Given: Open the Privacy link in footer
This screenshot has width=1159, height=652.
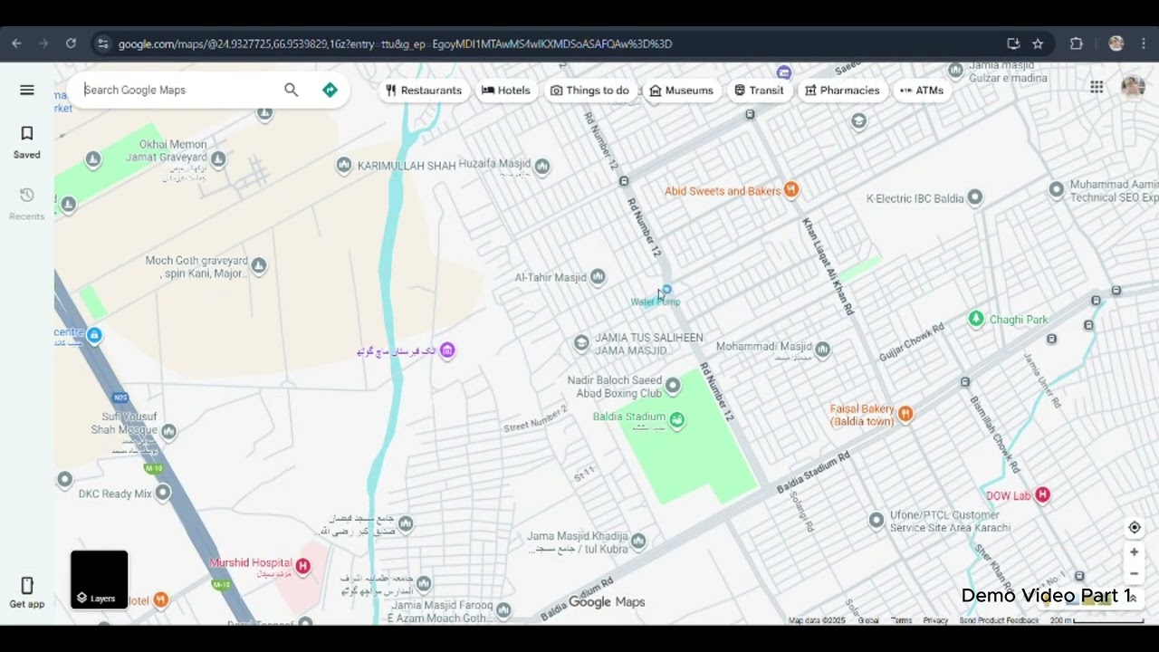Looking at the screenshot, I should [x=935, y=620].
